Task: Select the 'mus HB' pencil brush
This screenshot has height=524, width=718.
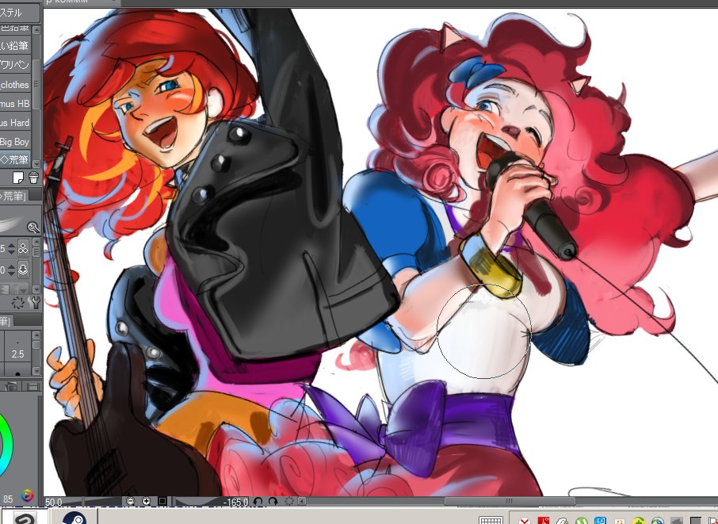Action: pyautogui.click(x=14, y=104)
